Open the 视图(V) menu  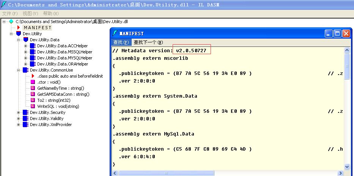click(x=30, y=14)
